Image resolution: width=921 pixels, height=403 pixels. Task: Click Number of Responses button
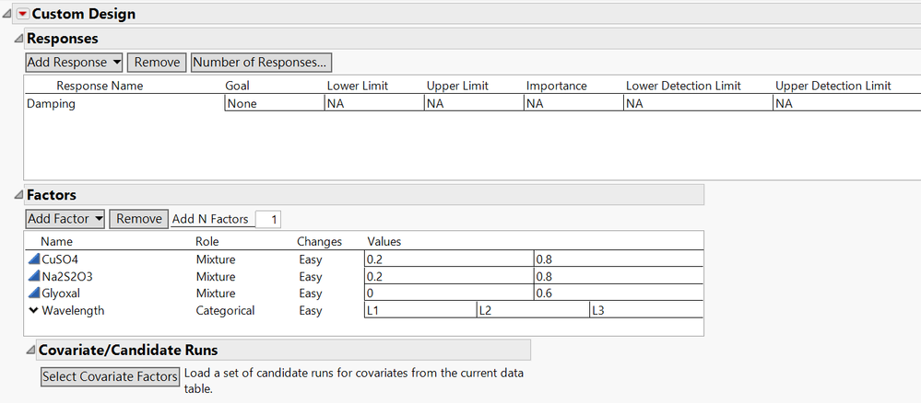coord(261,63)
